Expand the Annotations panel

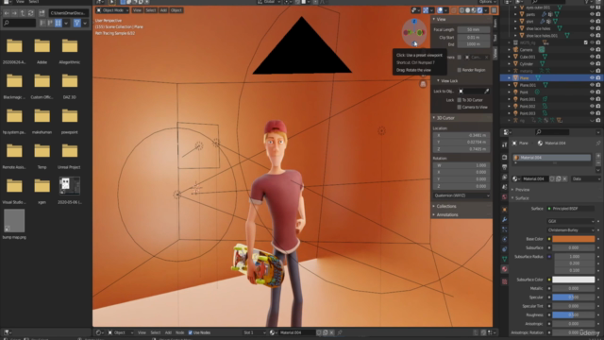pyautogui.click(x=446, y=214)
